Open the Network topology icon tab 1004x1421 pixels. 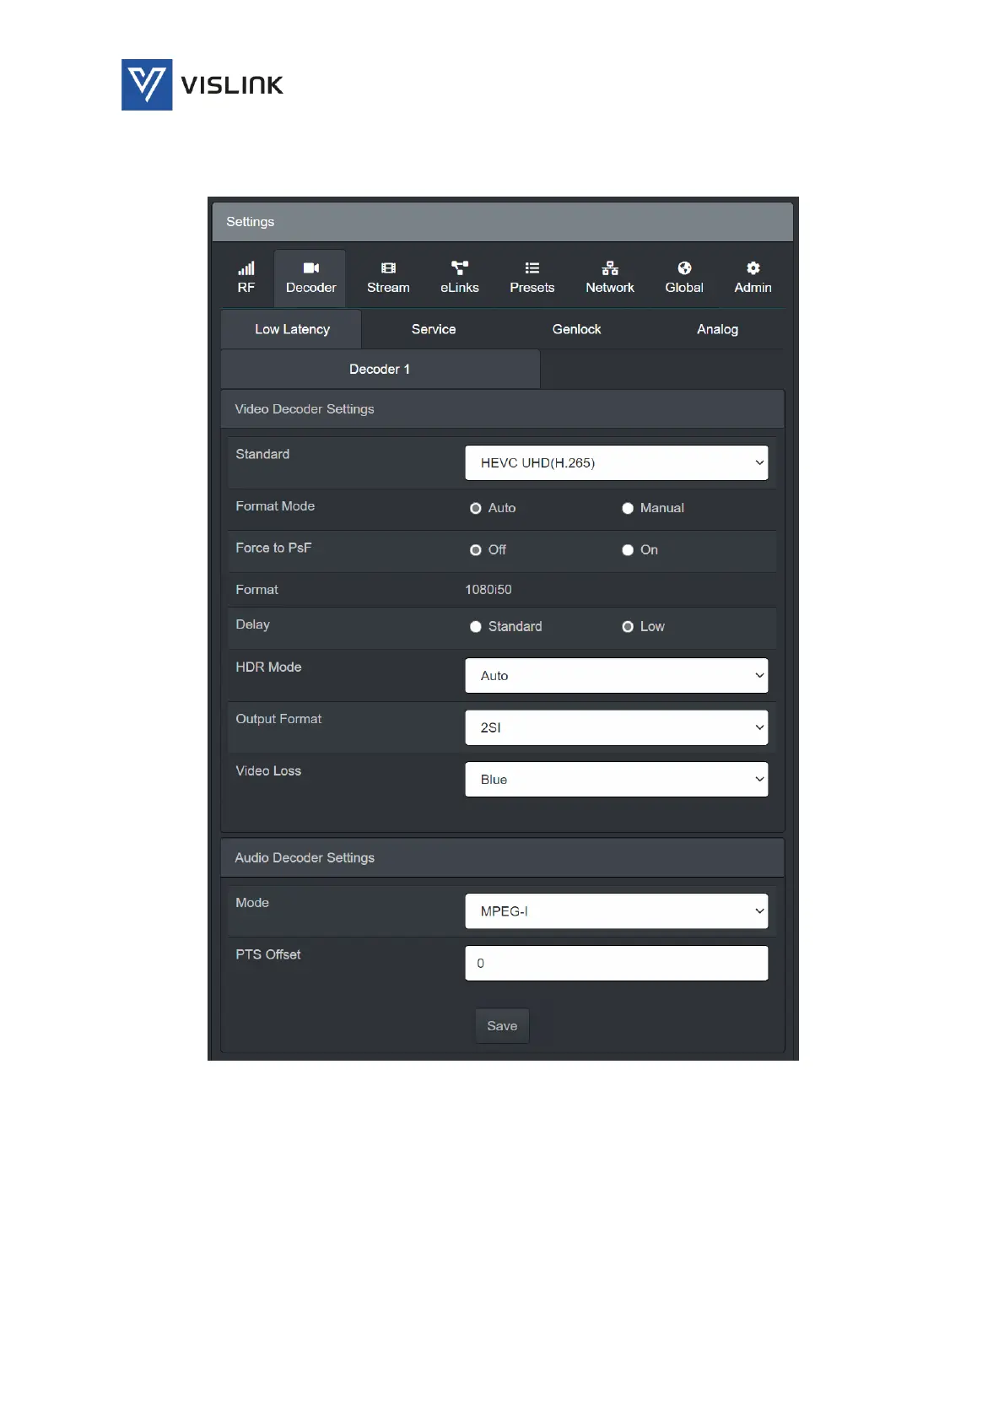coord(610,278)
